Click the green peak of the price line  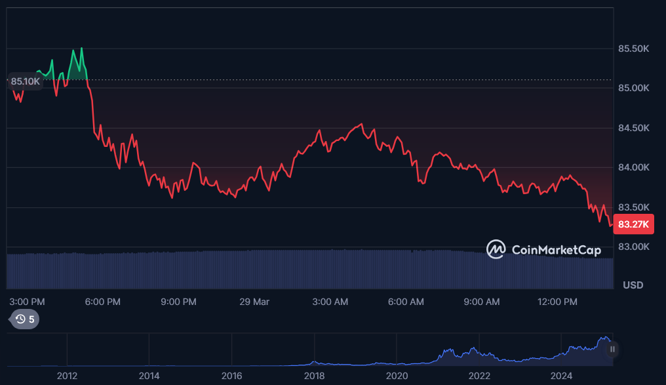81,49
